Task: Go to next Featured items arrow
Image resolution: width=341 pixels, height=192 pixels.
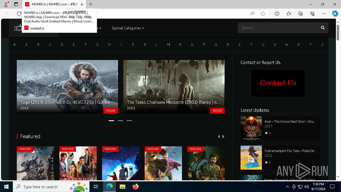Action: [223, 137]
